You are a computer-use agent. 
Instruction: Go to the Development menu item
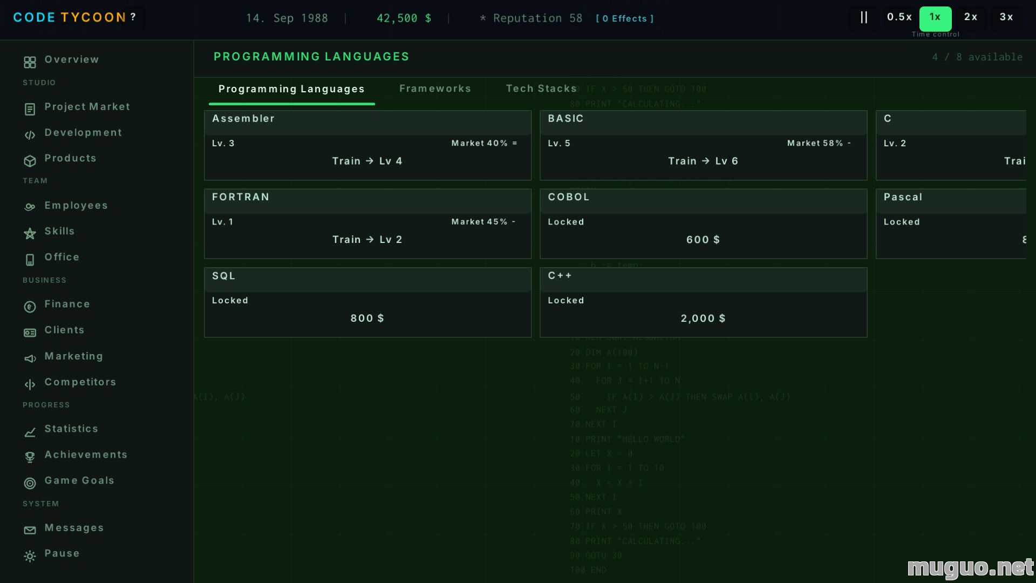coord(83,133)
